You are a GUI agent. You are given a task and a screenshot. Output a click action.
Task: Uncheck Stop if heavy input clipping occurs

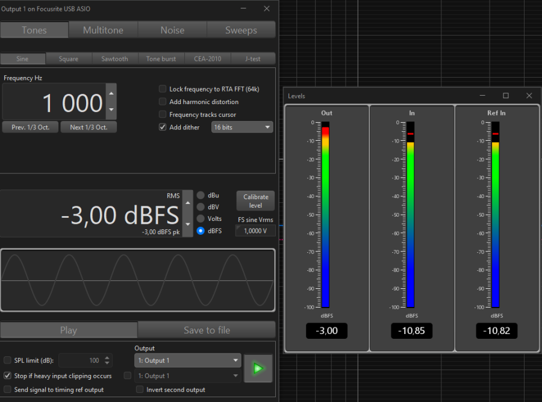coord(7,376)
